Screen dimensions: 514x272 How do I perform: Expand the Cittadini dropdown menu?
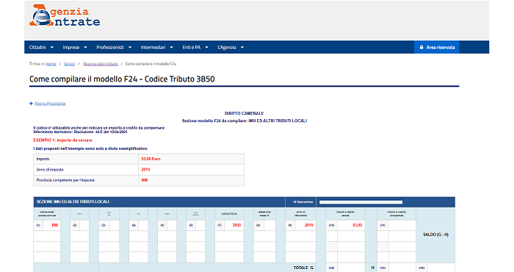(41, 47)
